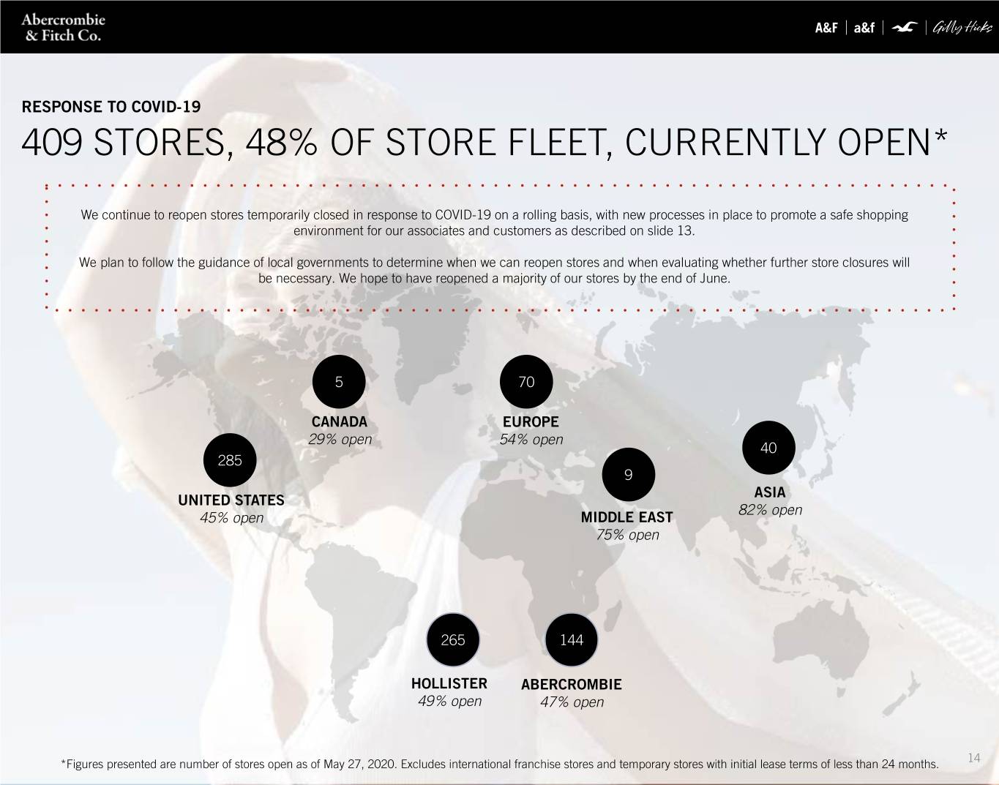Click the slide page number 14
The width and height of the screenshot is (999, 785).
[x=973, y=758]
